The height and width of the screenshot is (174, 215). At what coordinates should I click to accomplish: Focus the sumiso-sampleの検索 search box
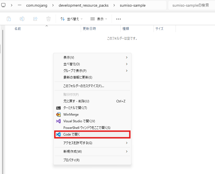[192, 5]
